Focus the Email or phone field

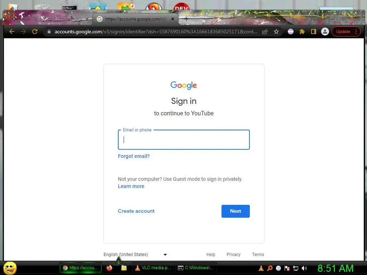point(184,140)
